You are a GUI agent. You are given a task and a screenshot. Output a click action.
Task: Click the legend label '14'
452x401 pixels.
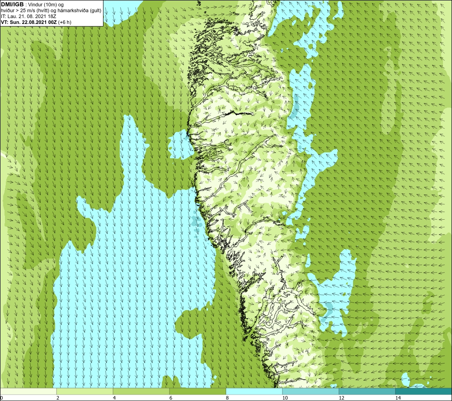[x=398, y=398]
